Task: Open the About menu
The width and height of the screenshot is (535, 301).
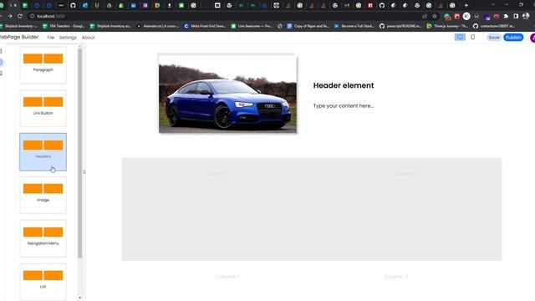Action: pos(88,38)
